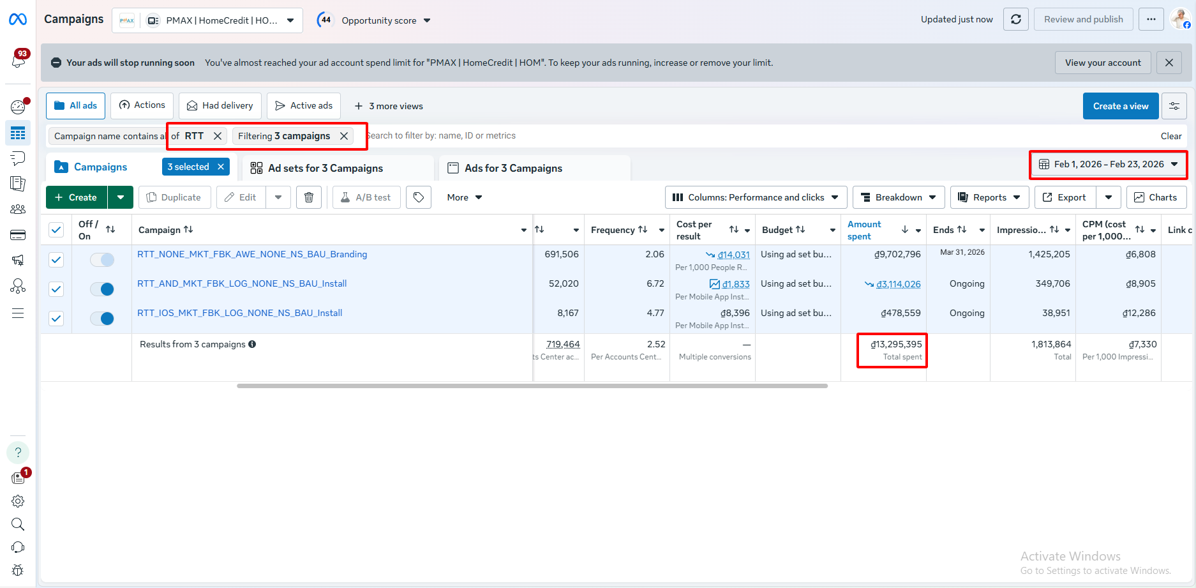Open the view settings sliders icon

tap(1174, 106)
